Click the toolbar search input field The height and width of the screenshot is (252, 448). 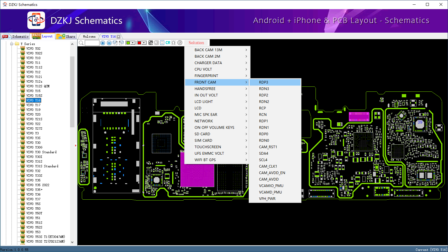(x=92, y=43)
